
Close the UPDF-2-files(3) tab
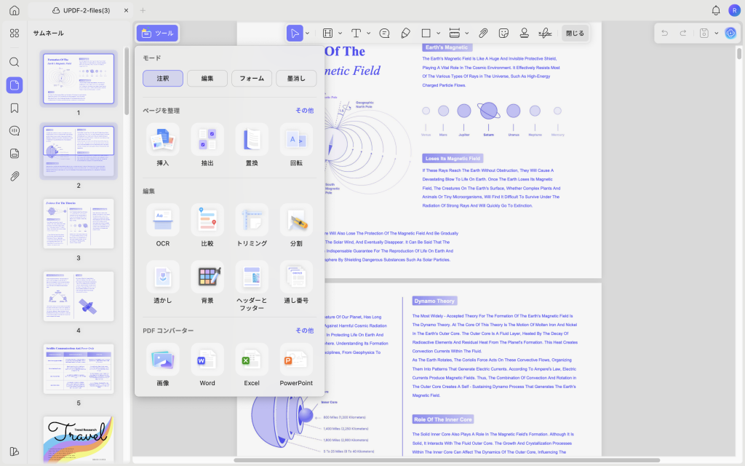(x=127, y=10)
